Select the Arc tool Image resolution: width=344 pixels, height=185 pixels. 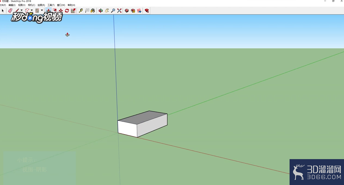click(27, 11)
